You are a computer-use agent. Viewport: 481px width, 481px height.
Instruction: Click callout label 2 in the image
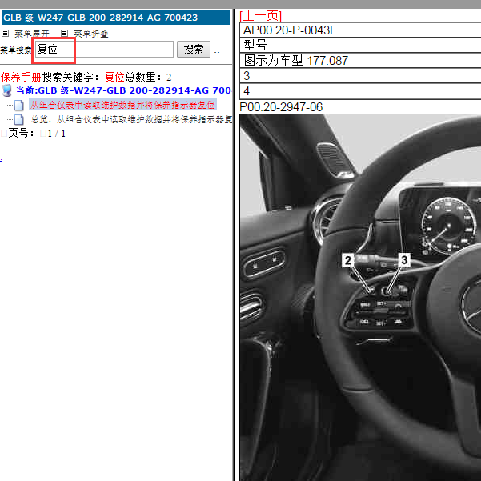tap(348, 260)
